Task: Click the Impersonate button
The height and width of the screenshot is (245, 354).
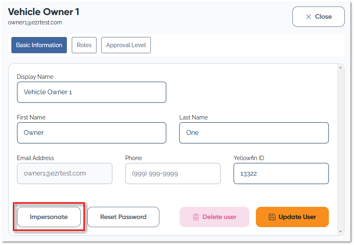Action: pyautogui.click(x=49, y=217)
